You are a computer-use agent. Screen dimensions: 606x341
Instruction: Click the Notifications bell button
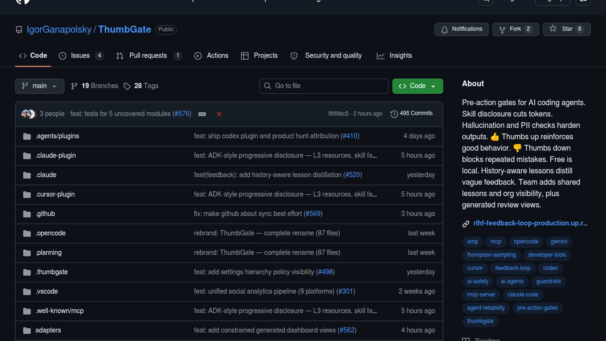pyautogui.click(x=461, y=29)
